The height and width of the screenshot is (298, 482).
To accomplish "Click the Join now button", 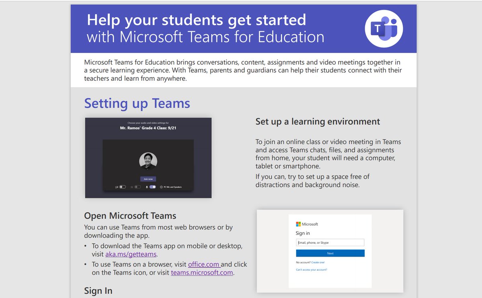I will pyautogui.click(x=148, y=179).
